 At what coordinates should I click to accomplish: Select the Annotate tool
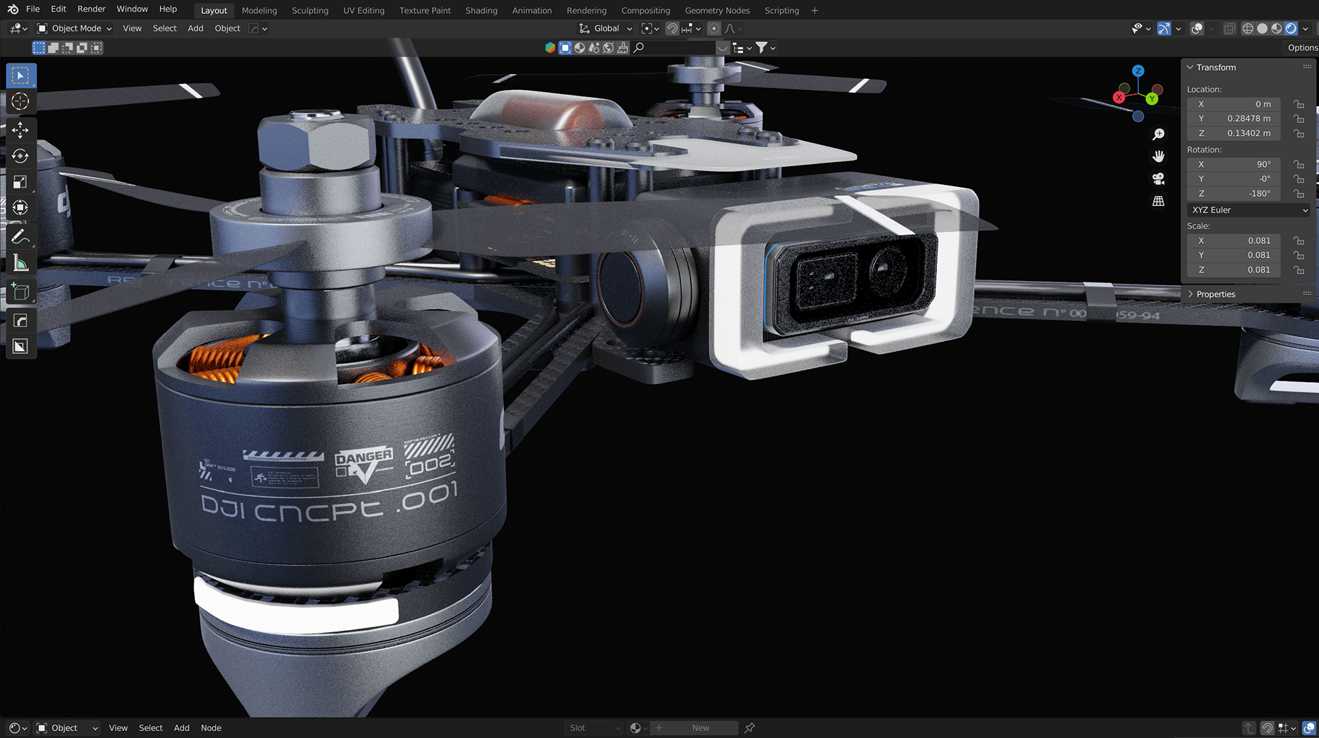click(21, 236)
